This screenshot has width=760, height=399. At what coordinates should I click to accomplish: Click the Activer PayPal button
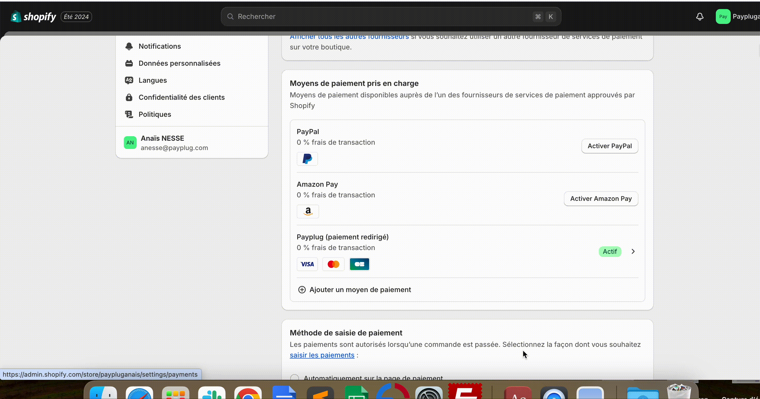610,146
